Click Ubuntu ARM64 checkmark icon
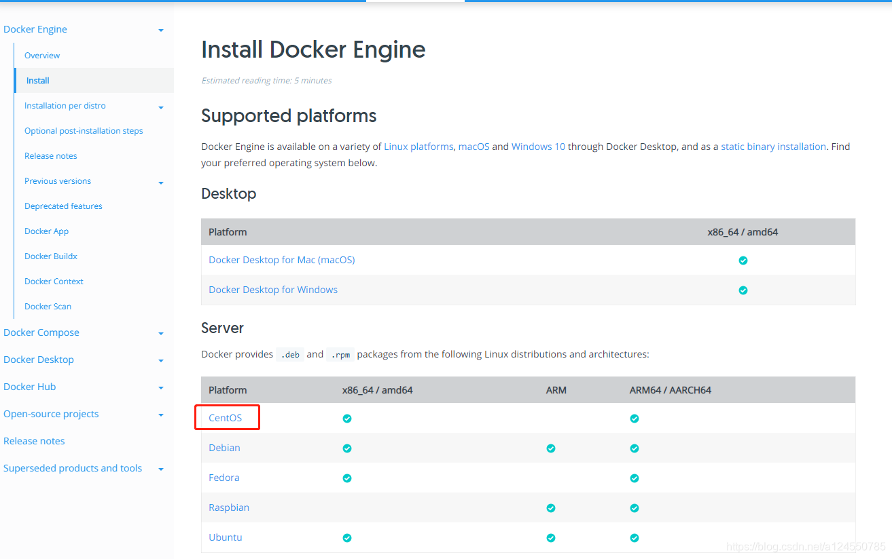This screenshot has width=892, height=559. [635, 538]
